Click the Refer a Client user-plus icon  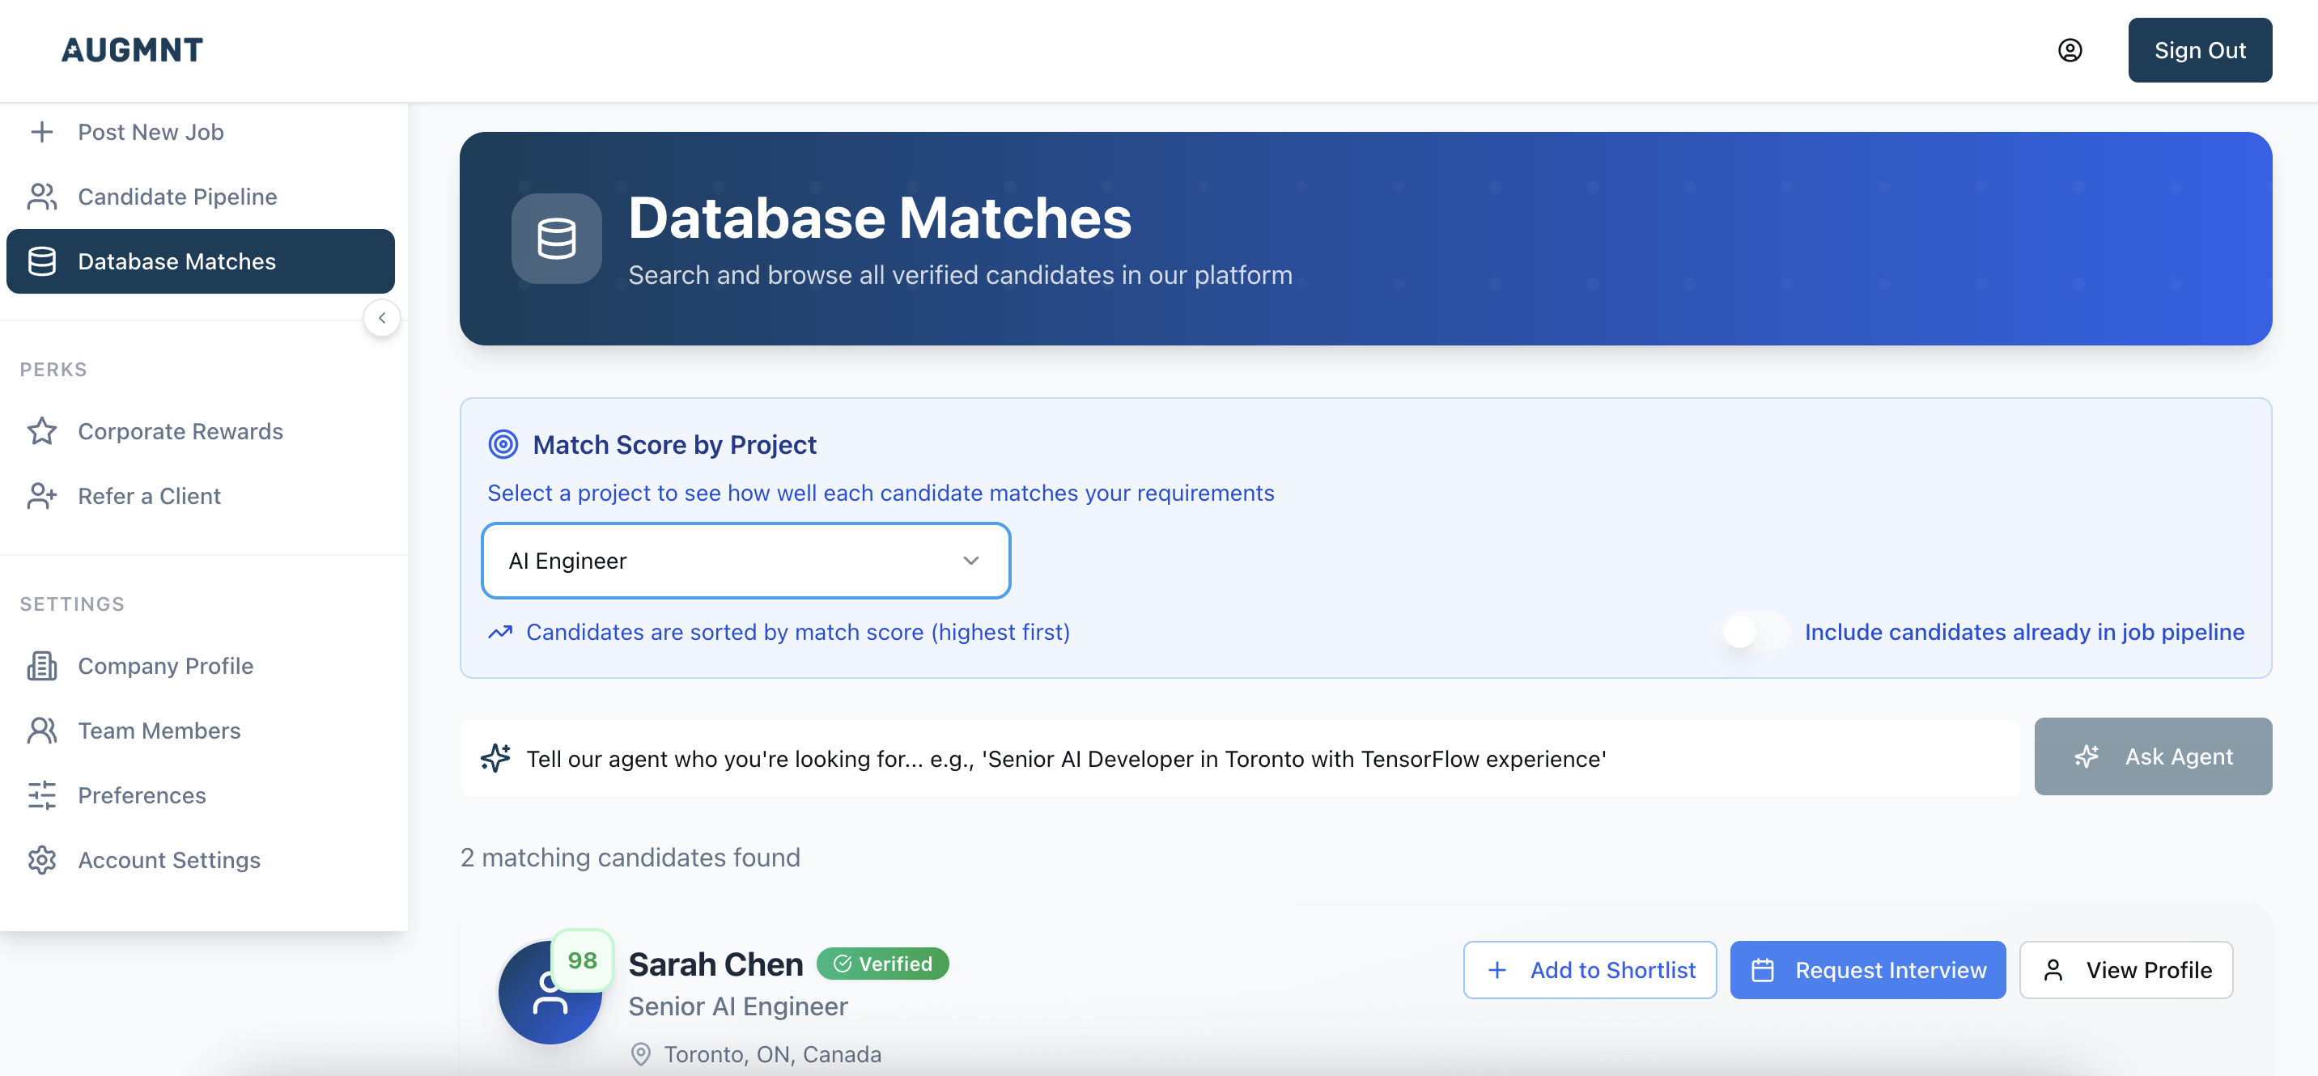click(41, 496)
